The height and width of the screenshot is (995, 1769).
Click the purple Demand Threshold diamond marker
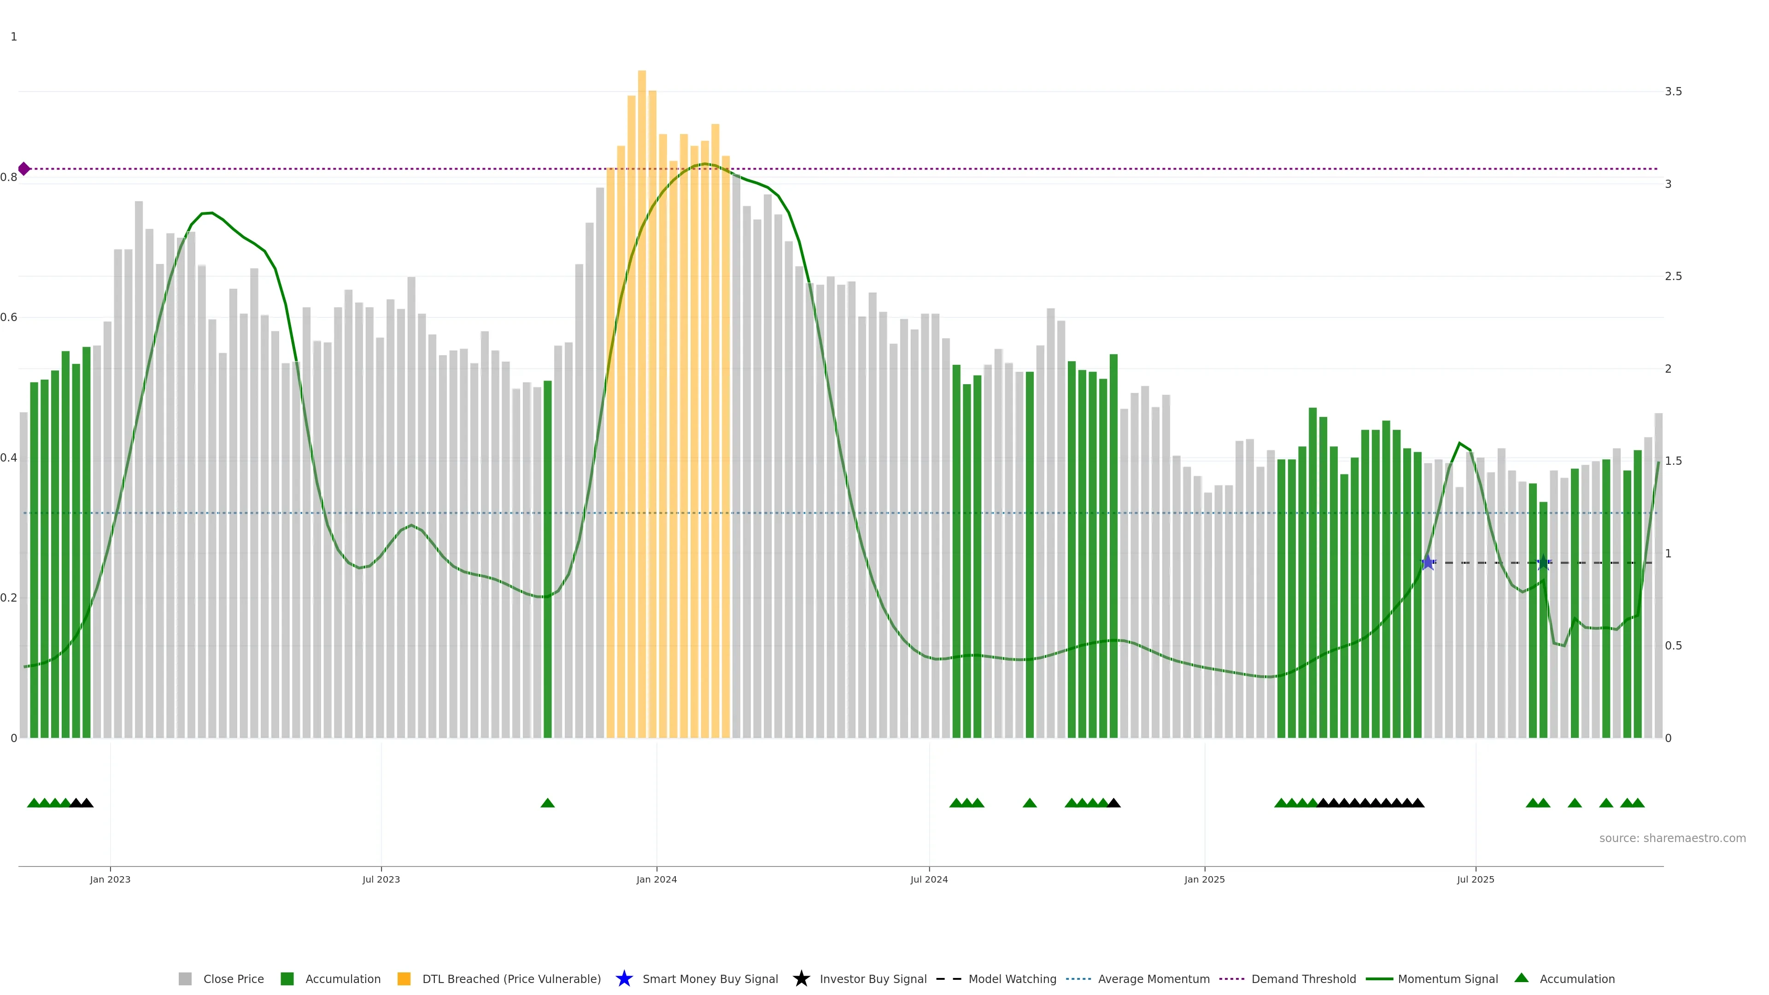coord(24,169)
